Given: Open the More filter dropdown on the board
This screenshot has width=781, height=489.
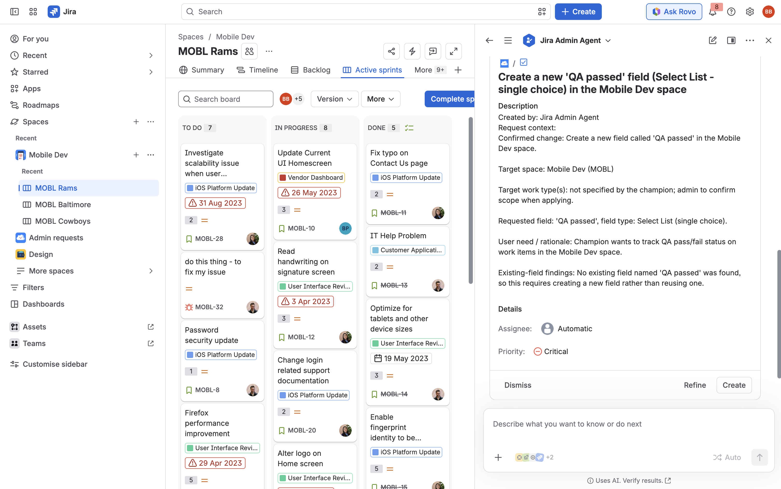Looking at the screenshot, I should click(380, 99).
